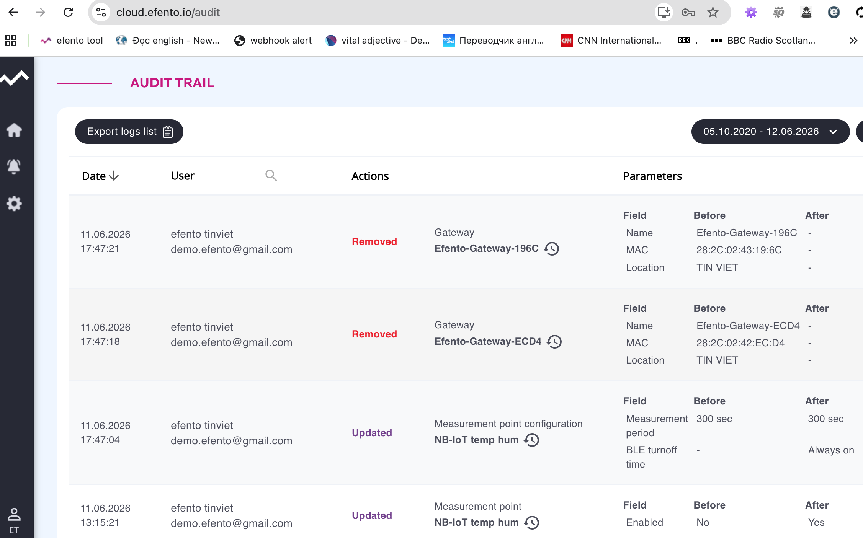Reload the page with the refresh icon
Image resolution: width=863 pixels, height=538 pixels.
[x=68, y=12]
